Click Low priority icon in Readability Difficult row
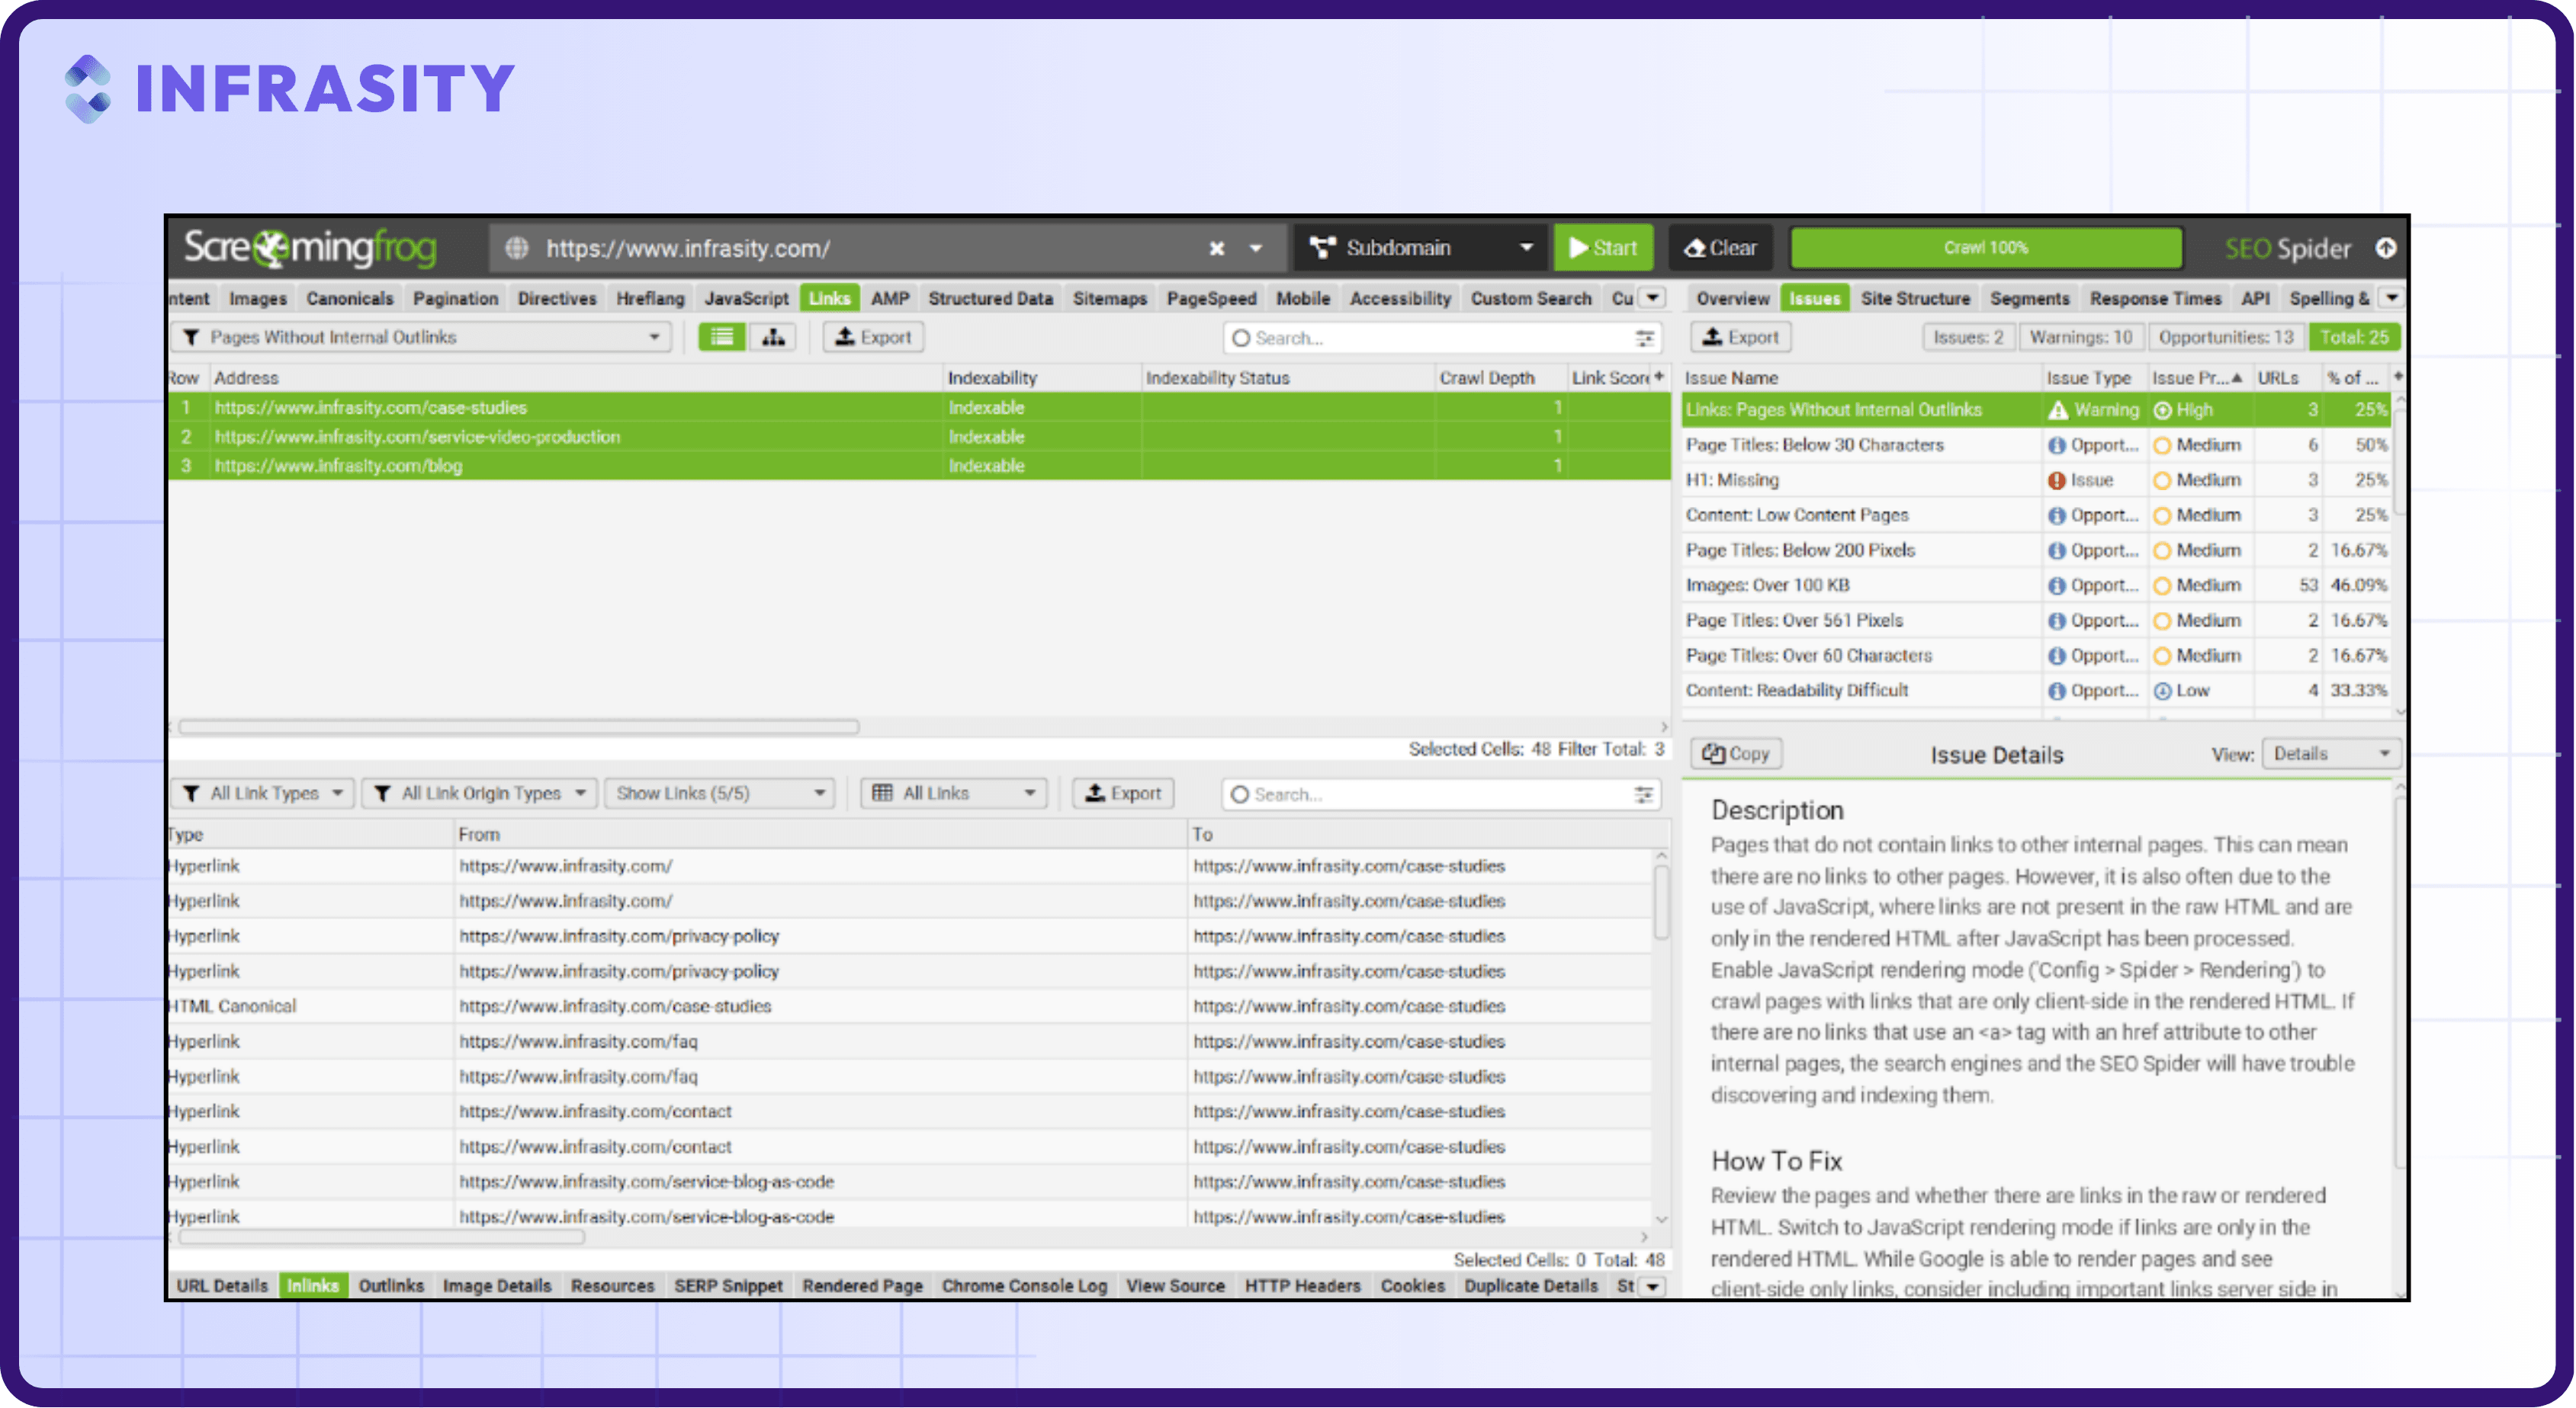The image size is (2576, 1408). click(2162, 691)
